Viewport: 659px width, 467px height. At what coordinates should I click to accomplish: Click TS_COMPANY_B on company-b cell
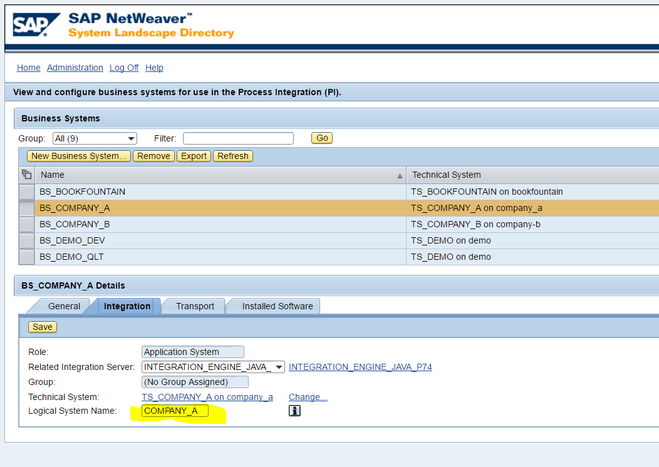(533, 224)
